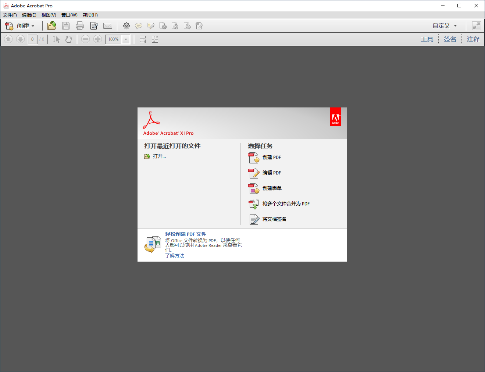Open the 签名 (Sign) pane
The width and height of the screenshot is (485, 372).
click(450, 39)
